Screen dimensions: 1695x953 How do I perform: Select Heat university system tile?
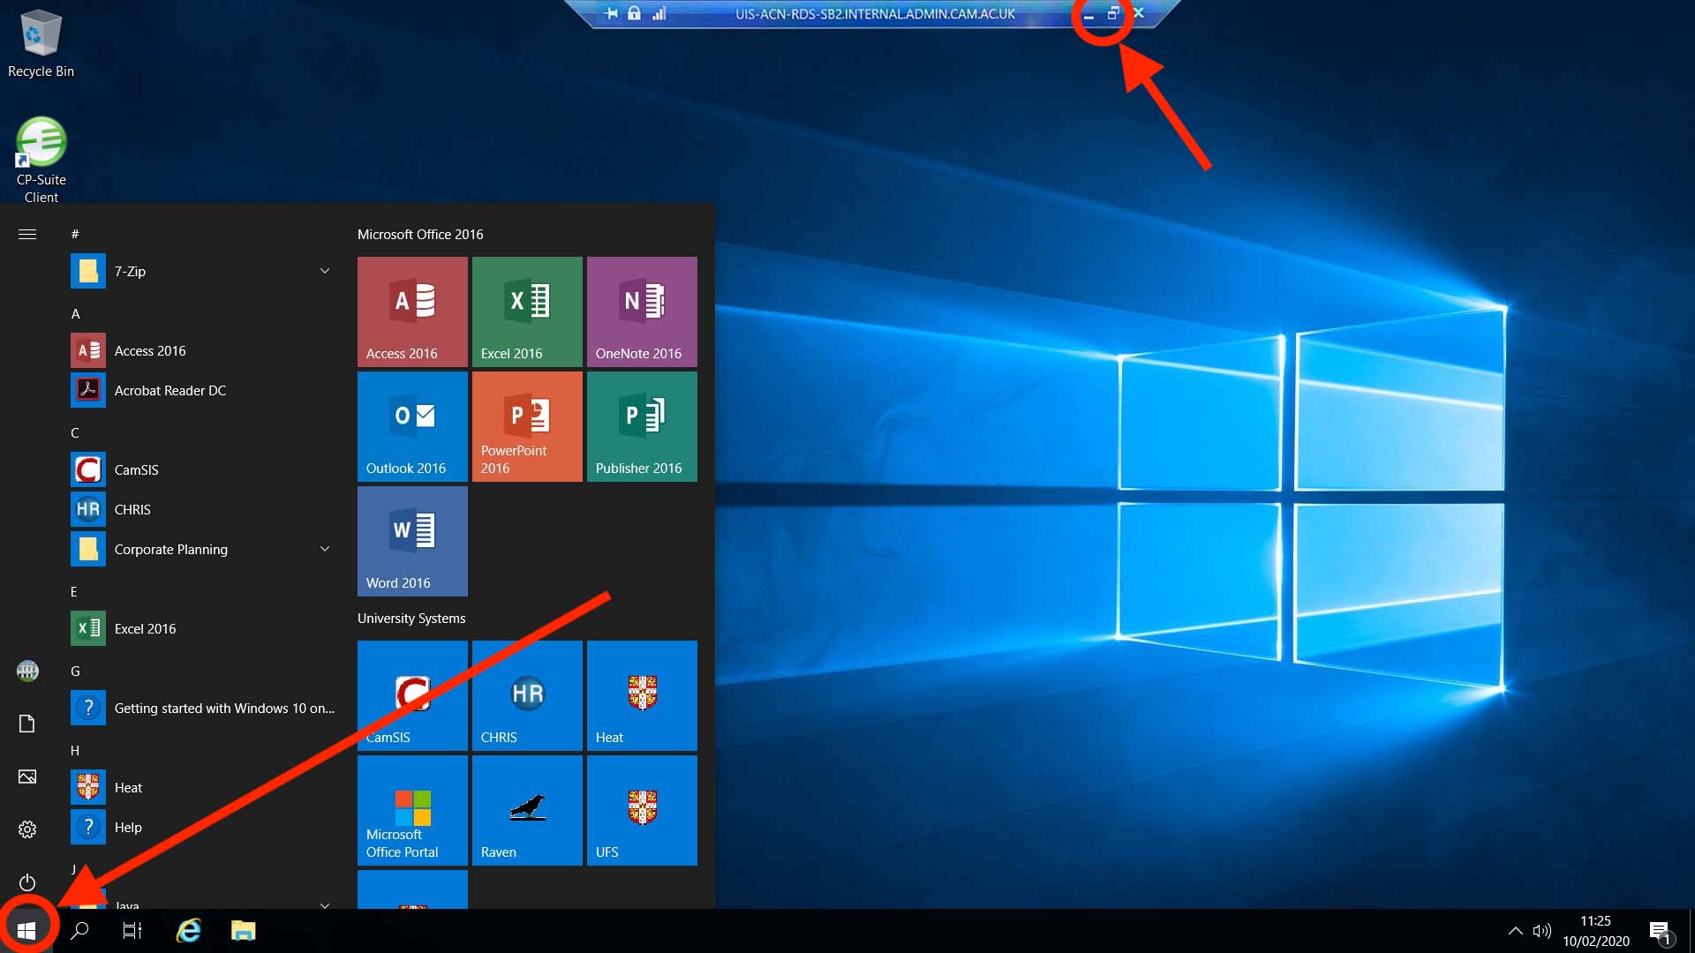(x=642, y=696)
